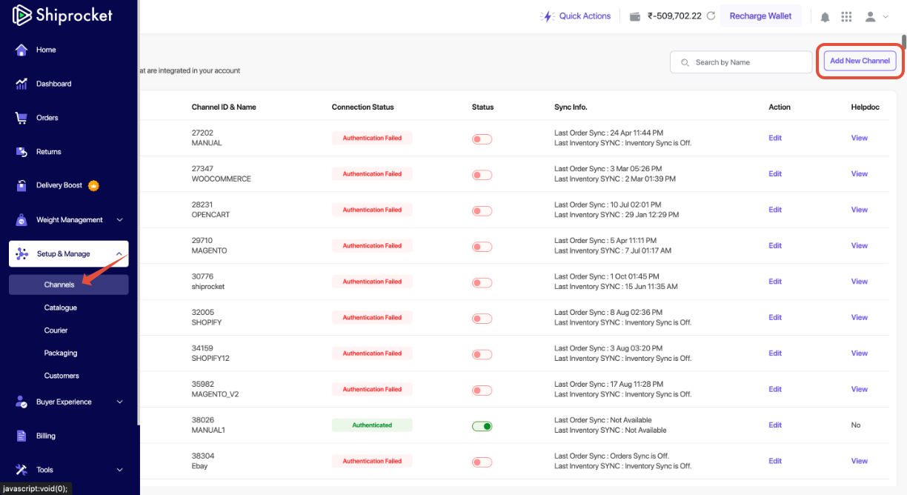The width and height of the screenshot is (907, 495).
Task: Click the Billing icon in sidebar
Action: pyautogui.click(x=21, y=436)
